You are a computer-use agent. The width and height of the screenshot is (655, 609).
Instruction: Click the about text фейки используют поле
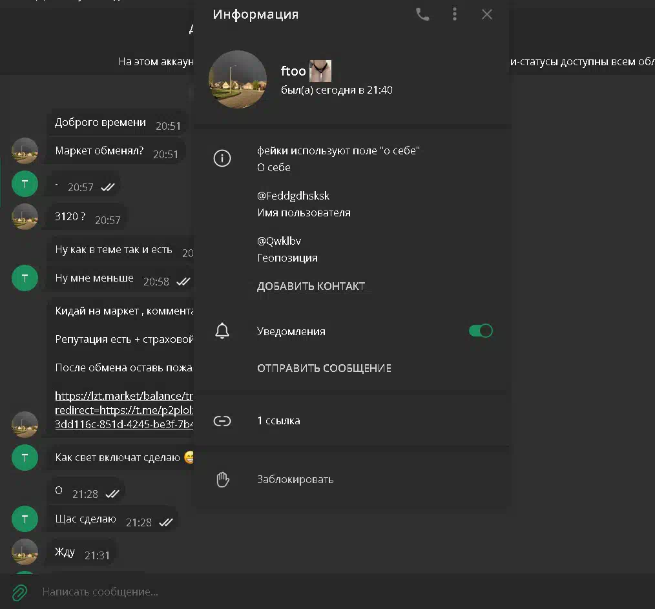[338, 150]
